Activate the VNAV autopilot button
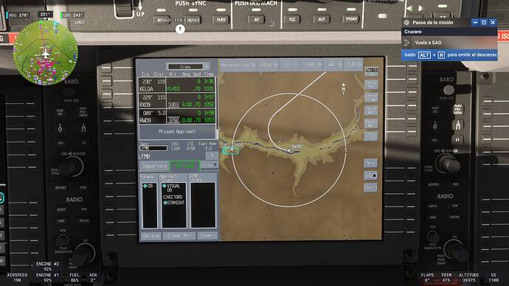This screenshot has height=286, width=509. tap(351, 19)
